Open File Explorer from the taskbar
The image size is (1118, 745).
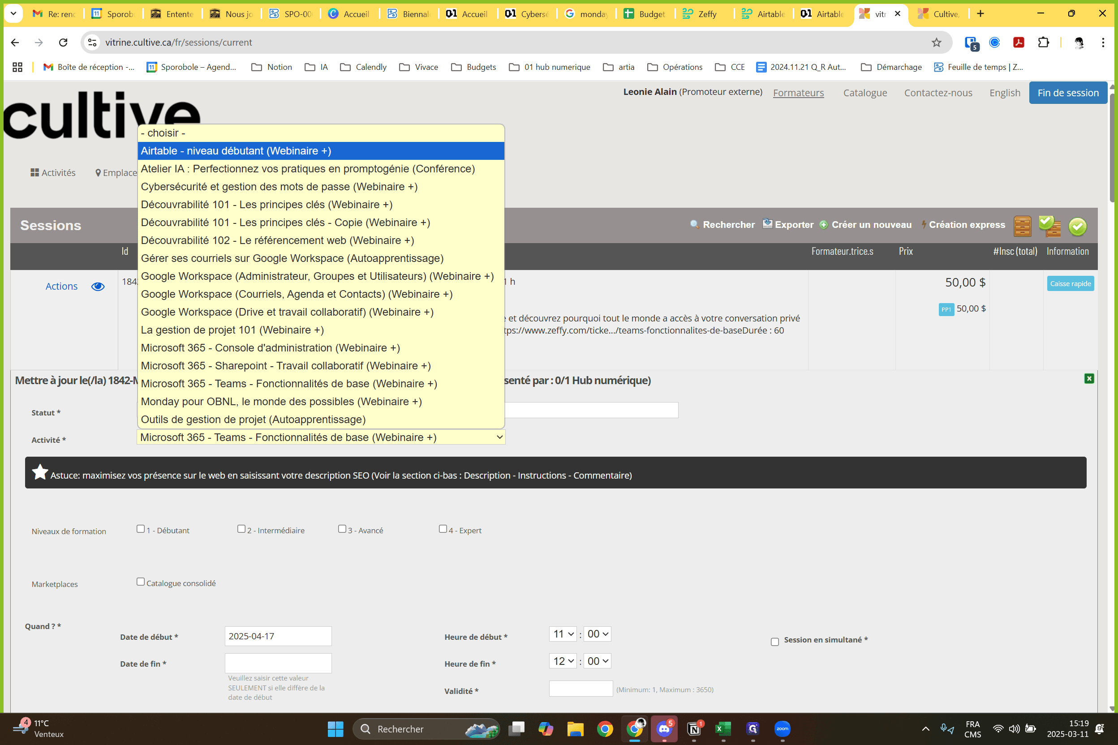(575, 729)
